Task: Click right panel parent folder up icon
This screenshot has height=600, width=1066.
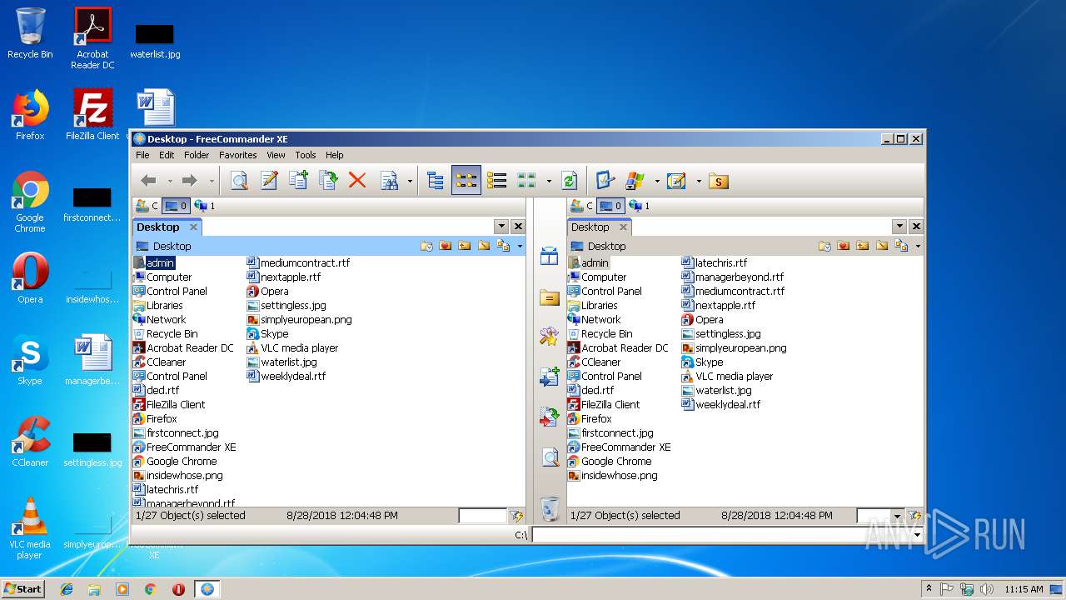Action: point(863,246)
